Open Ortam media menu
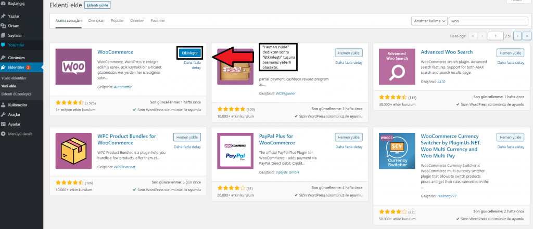The height and width of the screenshot is (229, 533). (x=14, y=26)
